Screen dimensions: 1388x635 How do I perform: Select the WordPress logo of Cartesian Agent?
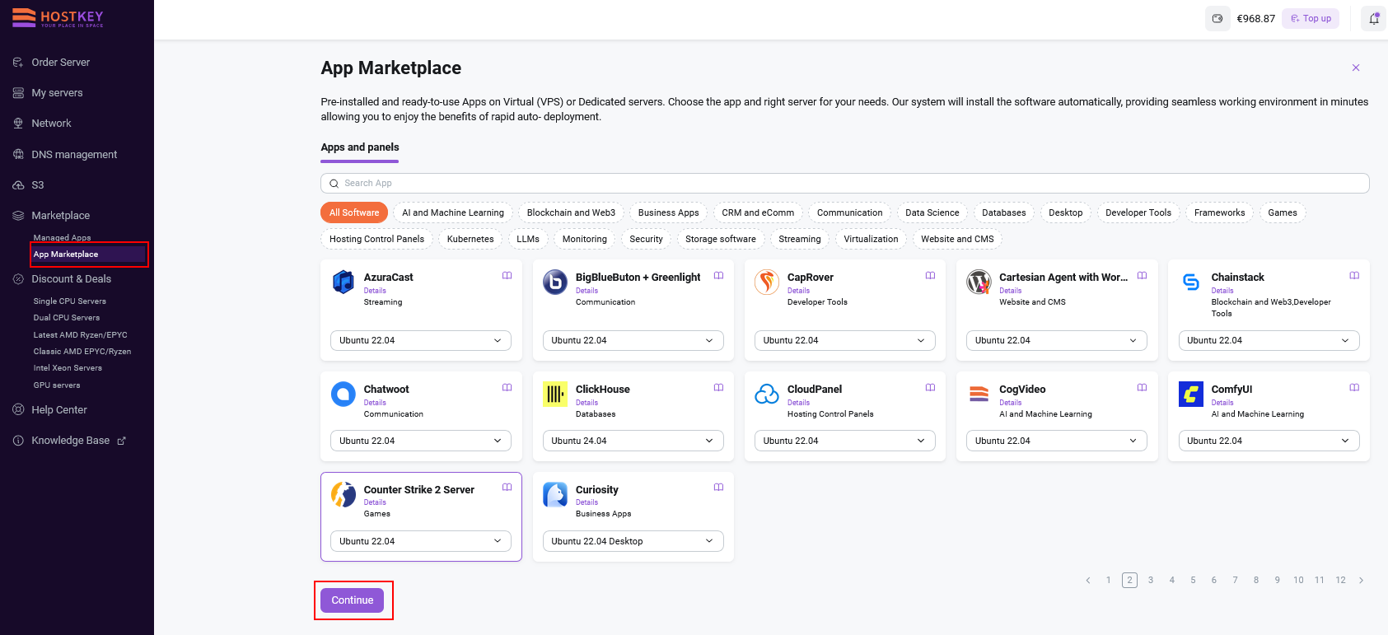click(979, 282)
